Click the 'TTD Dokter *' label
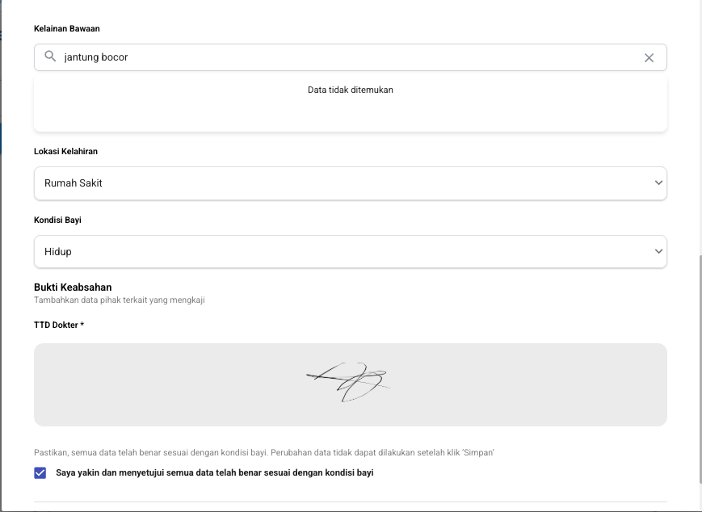The width and height of the screenshot is (702, 512). (x=59, y=325)
